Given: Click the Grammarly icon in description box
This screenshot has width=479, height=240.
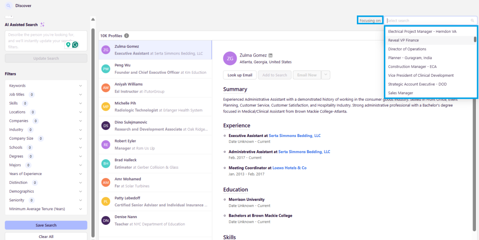Looking at the screenshot, I should coord(75,44).
